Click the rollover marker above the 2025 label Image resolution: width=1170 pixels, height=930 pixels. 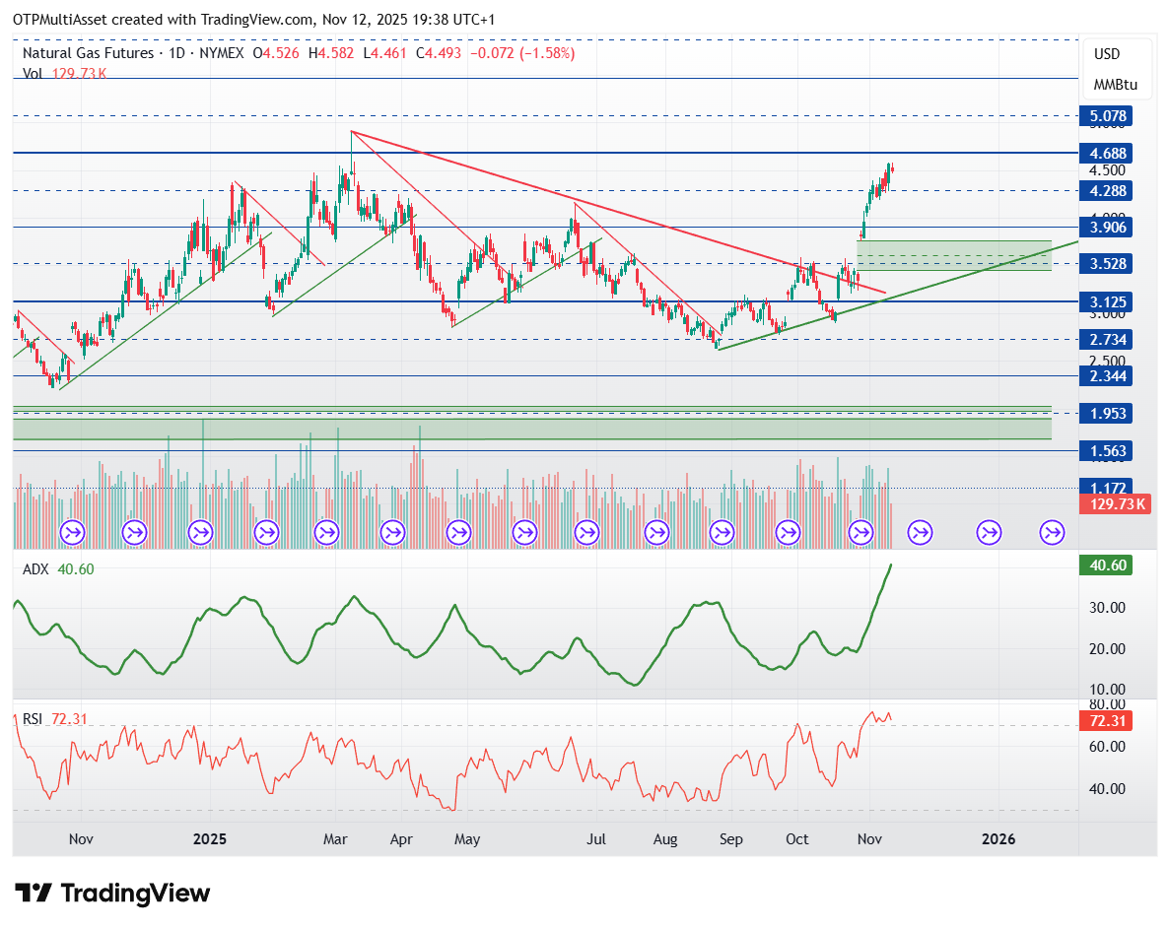coord(200,533)
